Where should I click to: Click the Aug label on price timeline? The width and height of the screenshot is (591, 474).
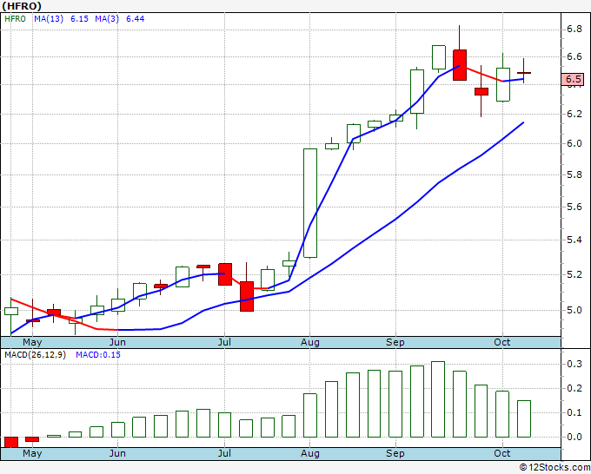tap(309, 342)
